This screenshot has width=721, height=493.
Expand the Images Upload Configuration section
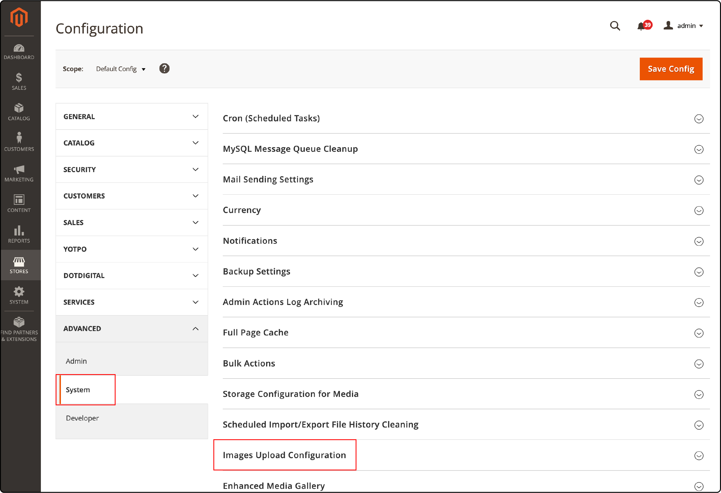click(x=699, y=455)
